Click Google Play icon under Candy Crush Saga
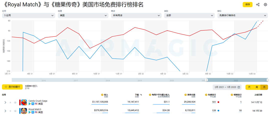Screen dimensions: 270x115 click(30, 104)
